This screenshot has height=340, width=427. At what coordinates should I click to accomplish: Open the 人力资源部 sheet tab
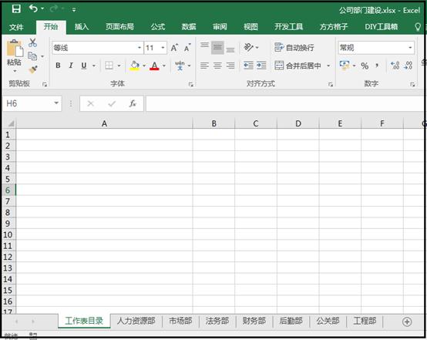(x=136, y=321)
